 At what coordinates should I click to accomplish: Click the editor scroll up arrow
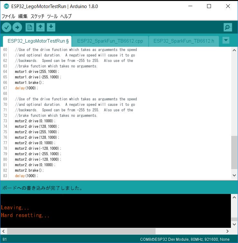pyautogui.click(x=234, y=50)
